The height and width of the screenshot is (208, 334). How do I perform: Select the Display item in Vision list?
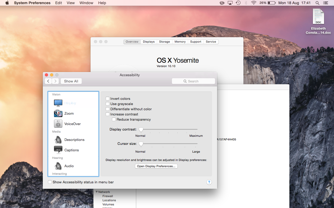pos(73,103)
